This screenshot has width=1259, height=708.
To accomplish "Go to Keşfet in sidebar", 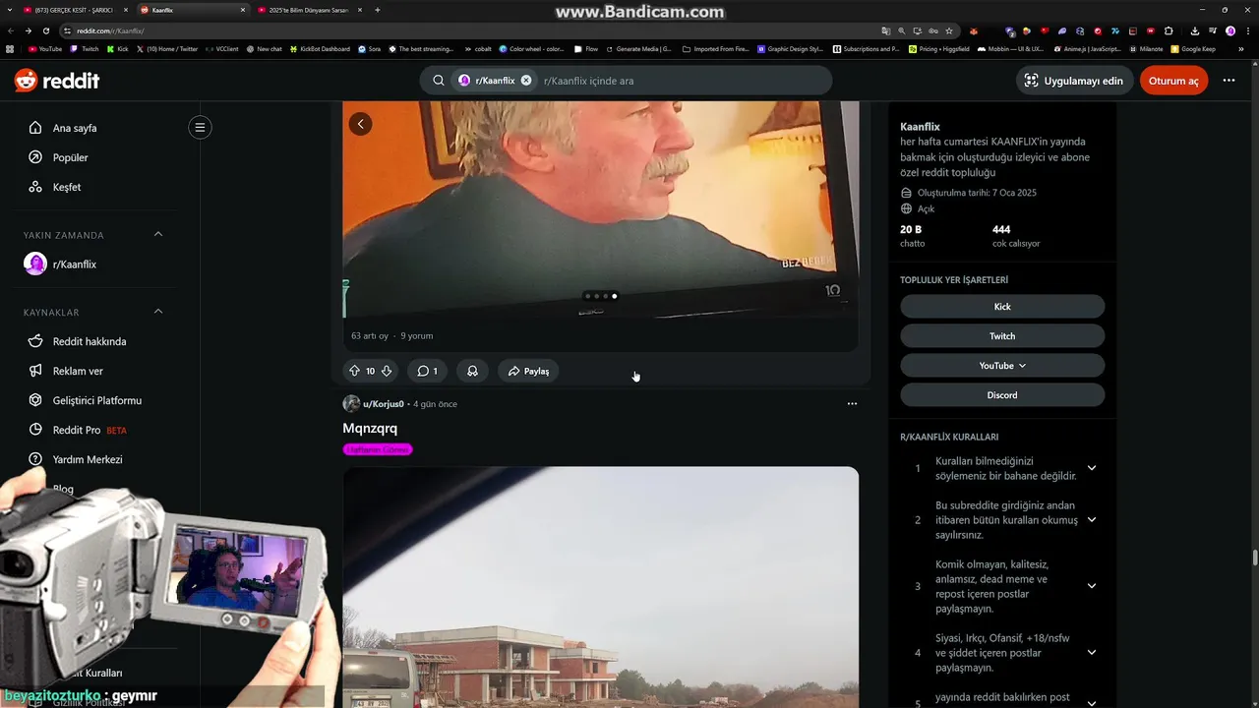I will pos(66,187).
